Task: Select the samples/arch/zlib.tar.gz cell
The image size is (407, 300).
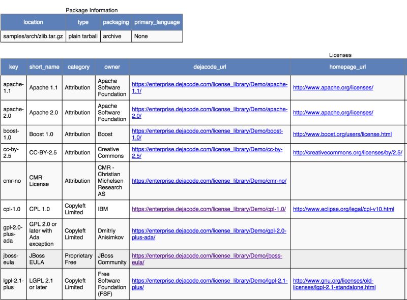Action: pyautogui.click(x=34, y=36)
